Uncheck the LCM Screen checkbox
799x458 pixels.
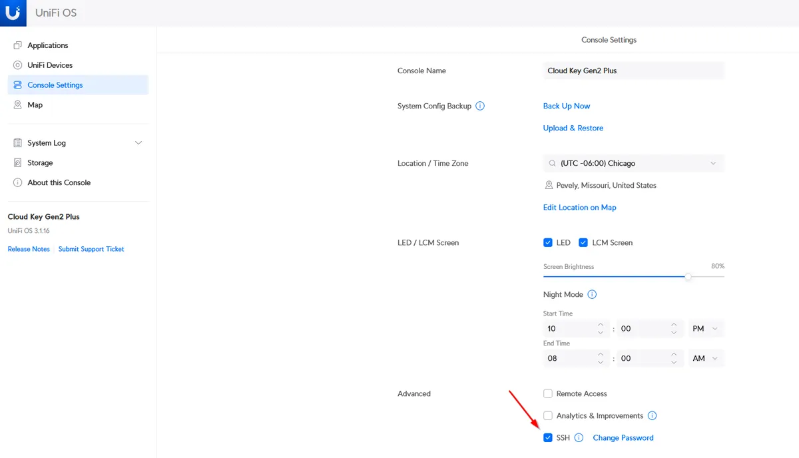click(583, 242)
